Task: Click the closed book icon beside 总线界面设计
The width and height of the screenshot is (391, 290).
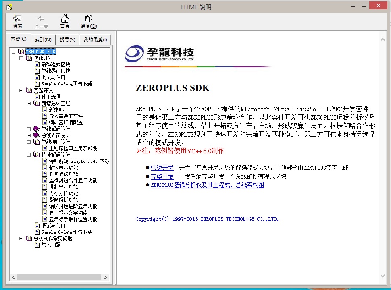Action: point(36,135)
